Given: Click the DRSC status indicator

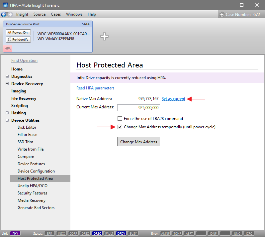Looking at the screenshot, I should click(x=98, y=234).
